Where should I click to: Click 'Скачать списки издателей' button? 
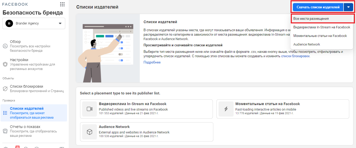pos(318,7)
